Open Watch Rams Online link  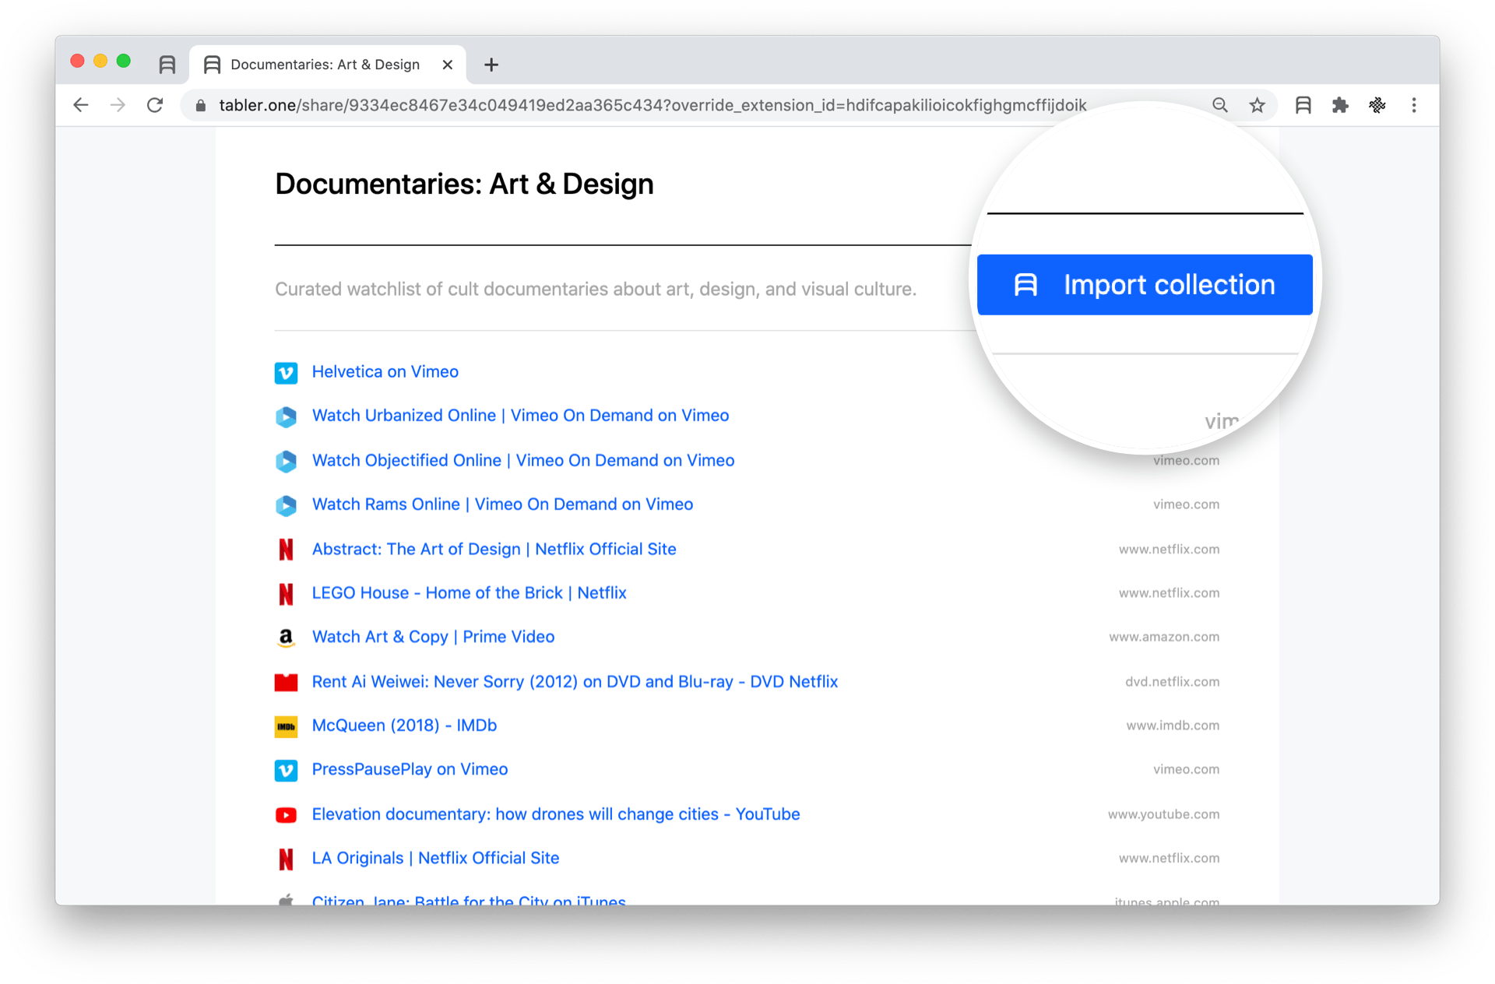502,504
